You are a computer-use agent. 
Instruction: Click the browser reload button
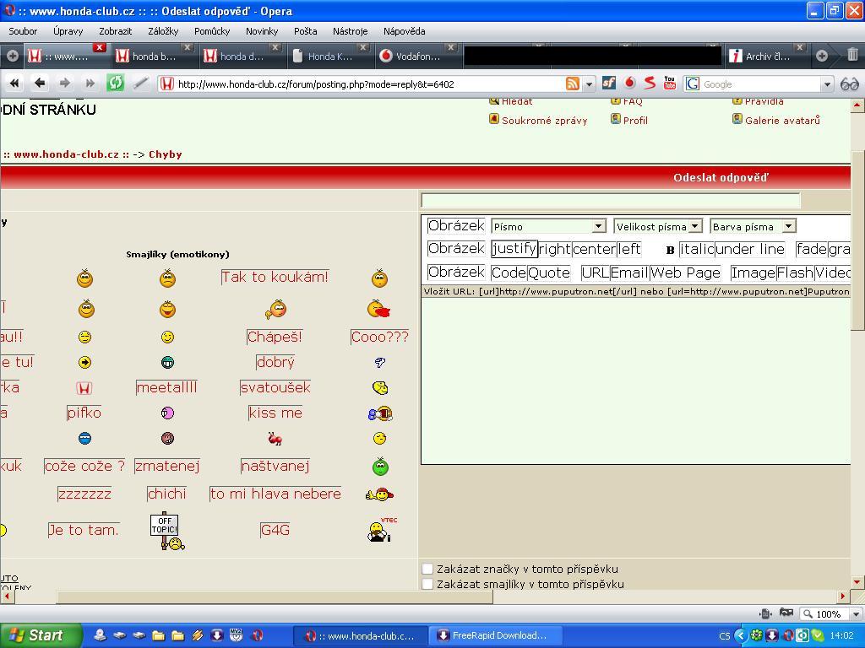click(116, 83)
